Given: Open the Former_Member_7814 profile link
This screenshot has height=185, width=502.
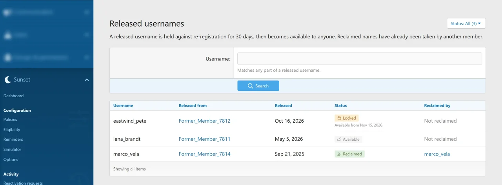Looking at the screenshot, I should tap(205, 154).
